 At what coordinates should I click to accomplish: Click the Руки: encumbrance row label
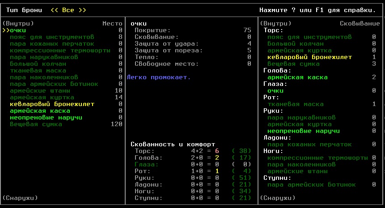pos(144,178)
